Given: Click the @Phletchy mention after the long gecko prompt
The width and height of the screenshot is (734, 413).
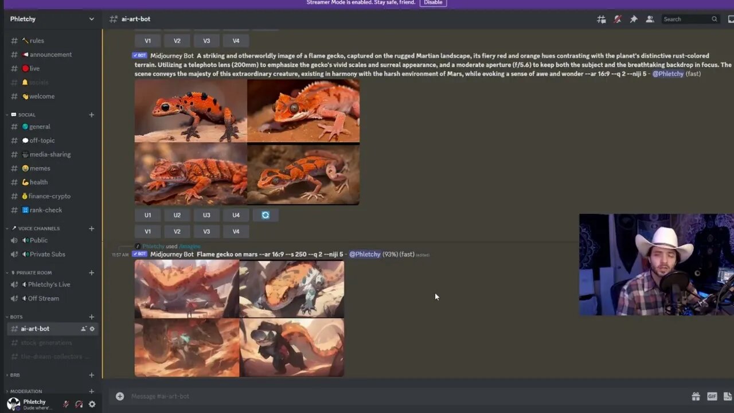Looking at the screenshot, I should pyautogui.click(x=667, y=74).
